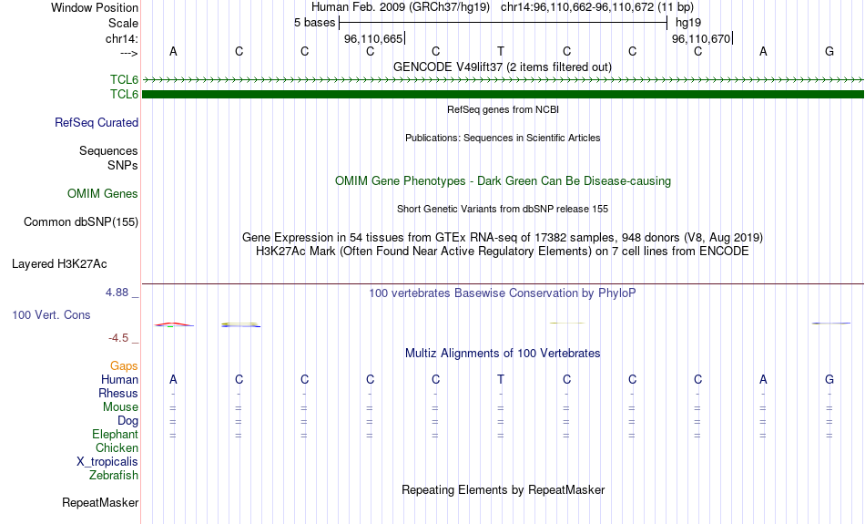Open the 100 Vert. Cons track label

click(51, 314)
